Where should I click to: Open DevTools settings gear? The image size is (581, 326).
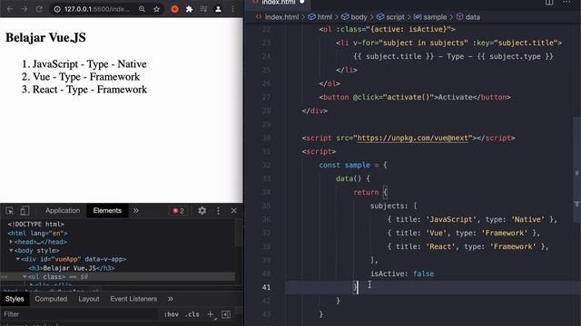(202, 211)
